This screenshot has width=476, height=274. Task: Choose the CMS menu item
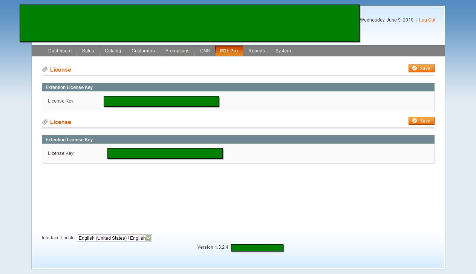[205, 51]
